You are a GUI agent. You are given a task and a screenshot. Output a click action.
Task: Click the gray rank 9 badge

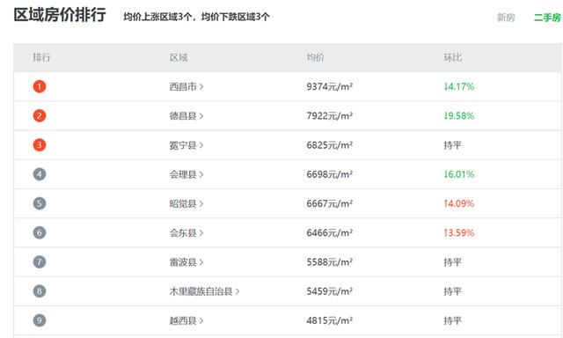[40, 320]
